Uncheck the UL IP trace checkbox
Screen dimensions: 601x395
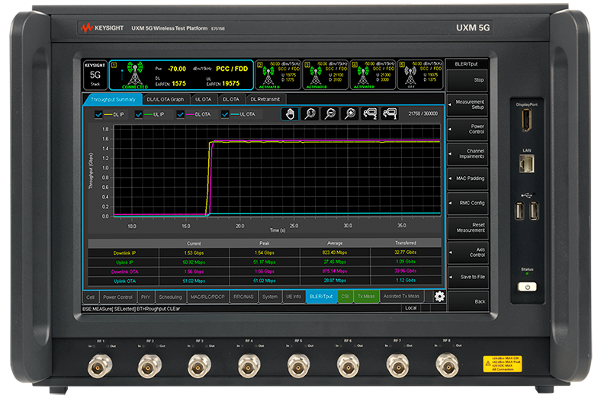(139, 114)
